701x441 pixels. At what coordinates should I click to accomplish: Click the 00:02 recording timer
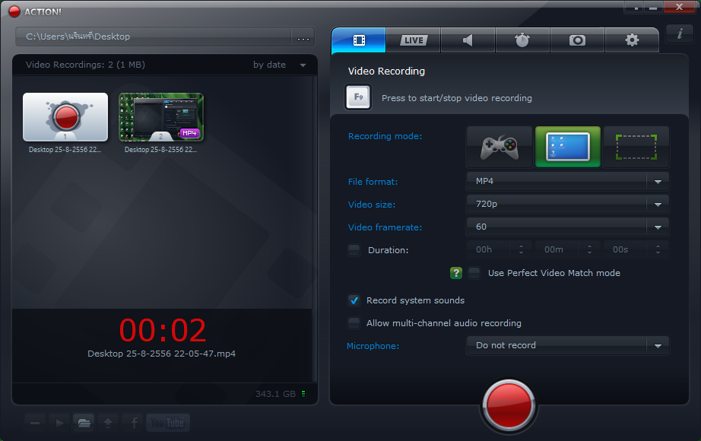(x=162, y=331)
